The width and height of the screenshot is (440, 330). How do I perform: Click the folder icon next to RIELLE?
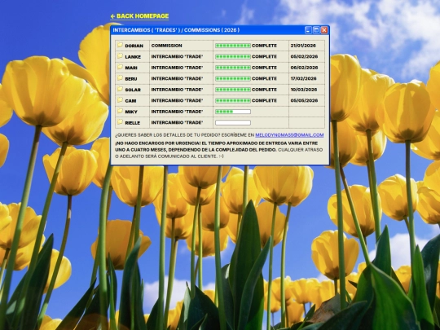tap(120, 122)
